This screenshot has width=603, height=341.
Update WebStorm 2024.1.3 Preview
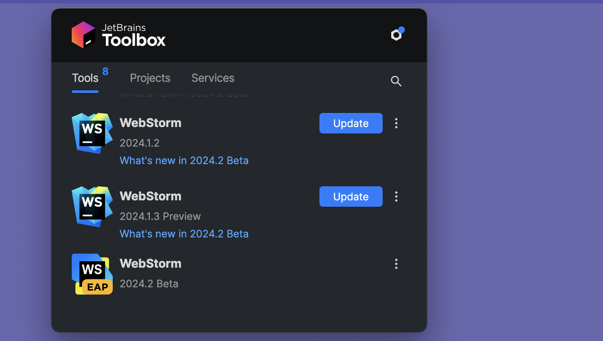[351, 197]
